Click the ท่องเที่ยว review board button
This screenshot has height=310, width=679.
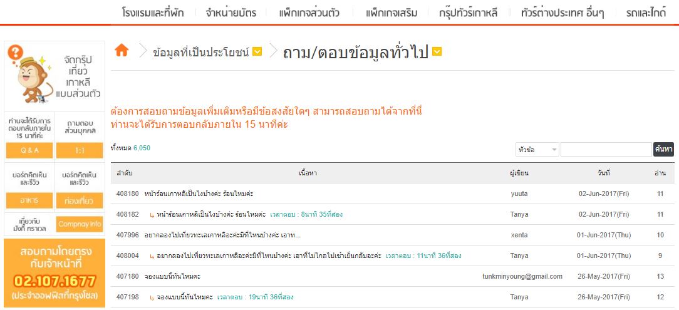click(x=79, y=201)
